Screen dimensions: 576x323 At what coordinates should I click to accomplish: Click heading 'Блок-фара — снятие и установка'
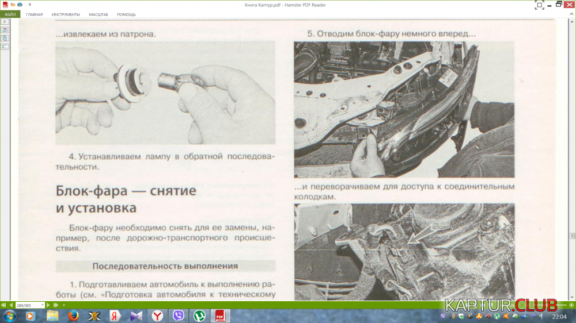click(126, 199)
